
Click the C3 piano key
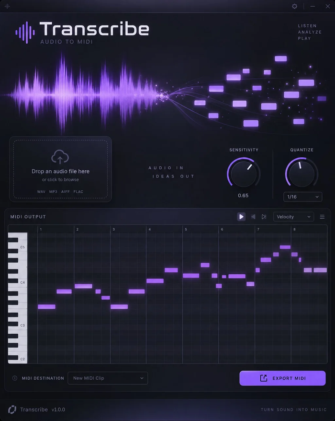[x=22, y=325]
